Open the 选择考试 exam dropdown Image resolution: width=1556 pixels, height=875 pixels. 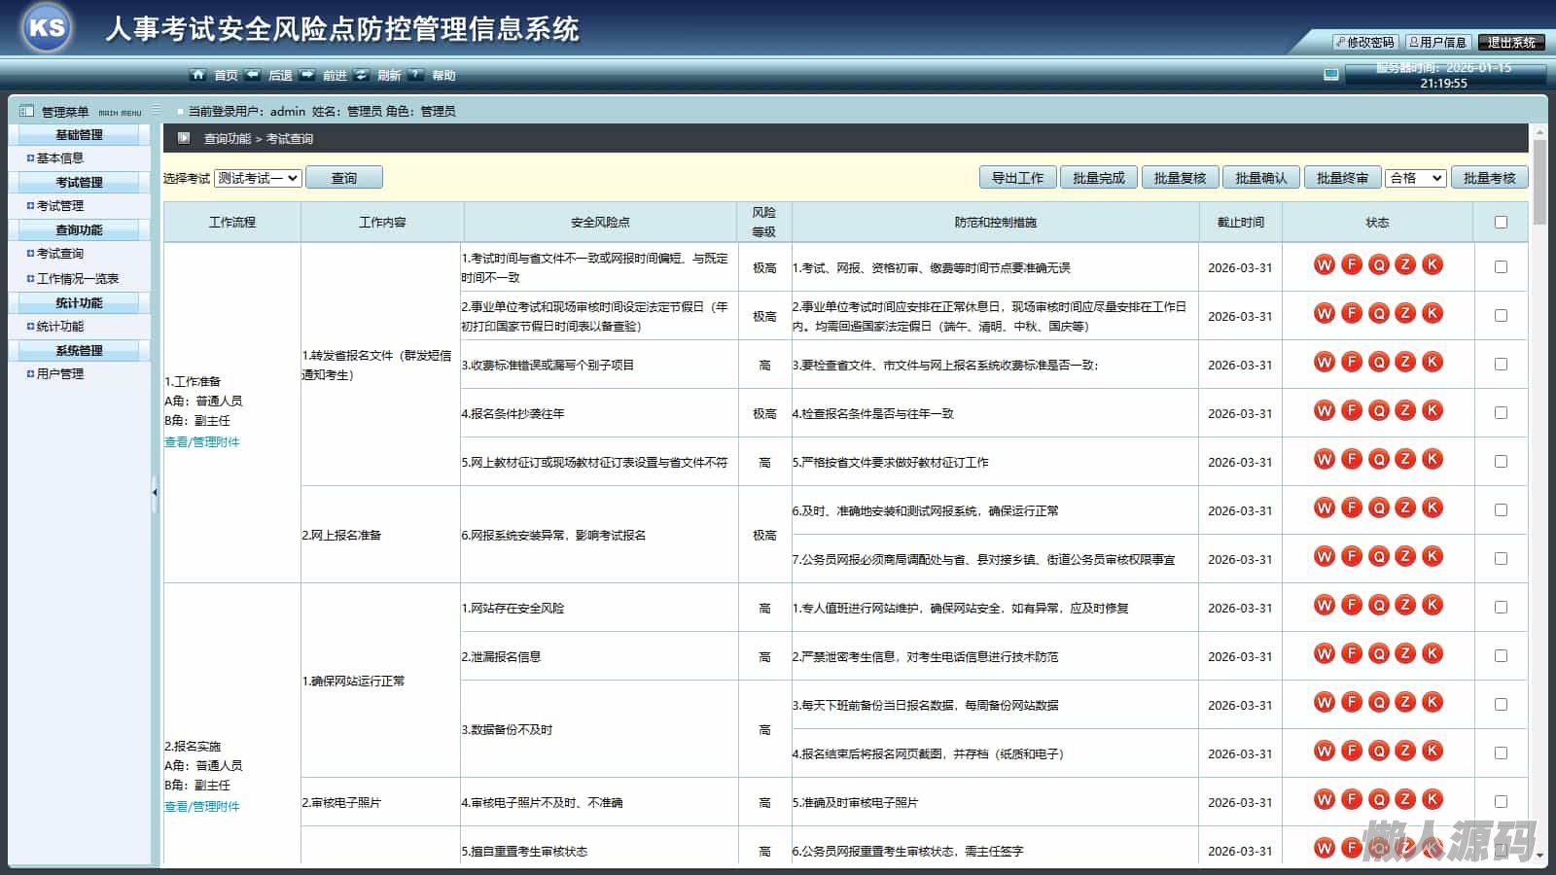pyautogui.click(x=258, y=178)
